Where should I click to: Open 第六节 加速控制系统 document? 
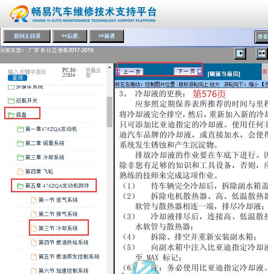pyautogui.click(x=63, y=271)
